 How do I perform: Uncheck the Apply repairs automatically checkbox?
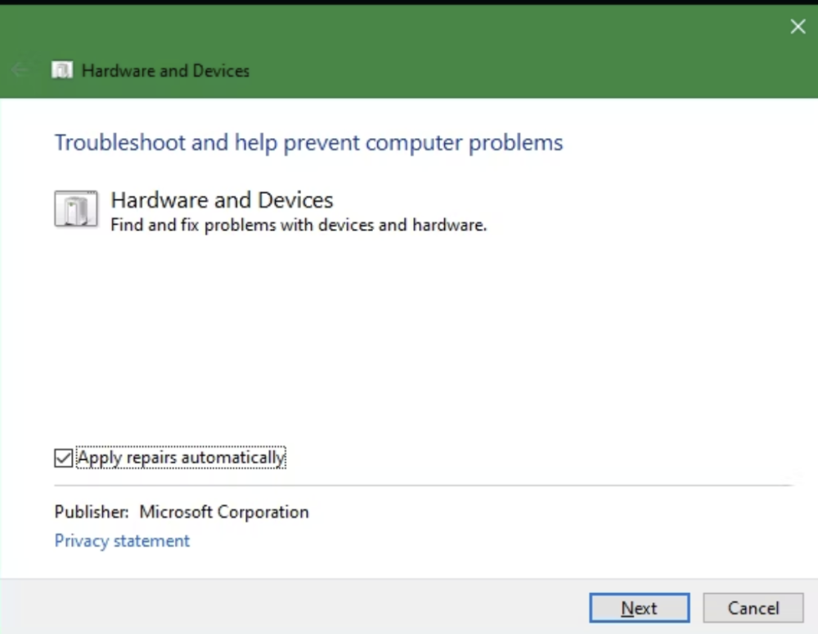click(64, 458)
